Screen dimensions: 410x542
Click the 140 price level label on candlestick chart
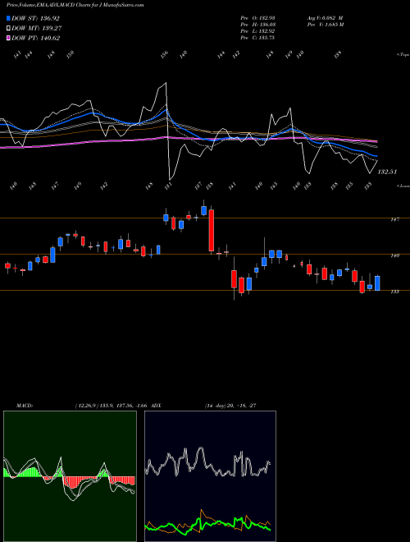[x=395, y=255]
